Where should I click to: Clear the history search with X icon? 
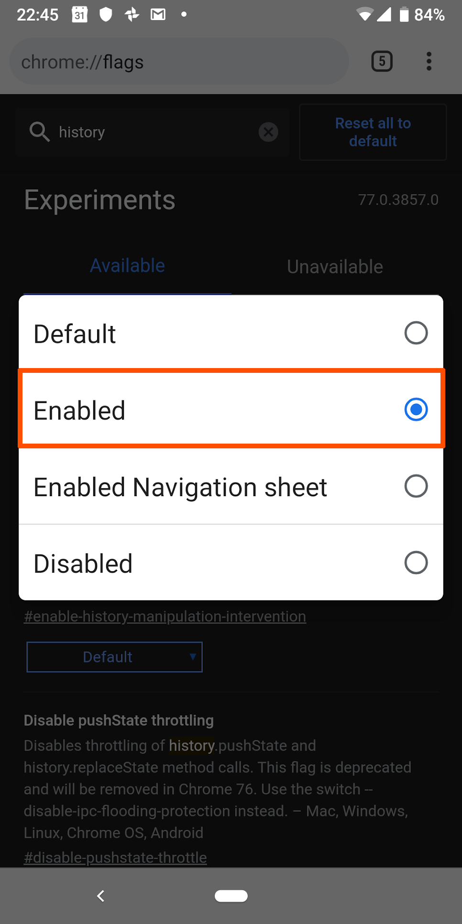coord(268,132)
